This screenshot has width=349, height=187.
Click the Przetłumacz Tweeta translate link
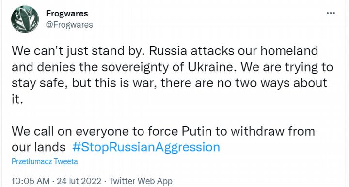coord(45,161)
